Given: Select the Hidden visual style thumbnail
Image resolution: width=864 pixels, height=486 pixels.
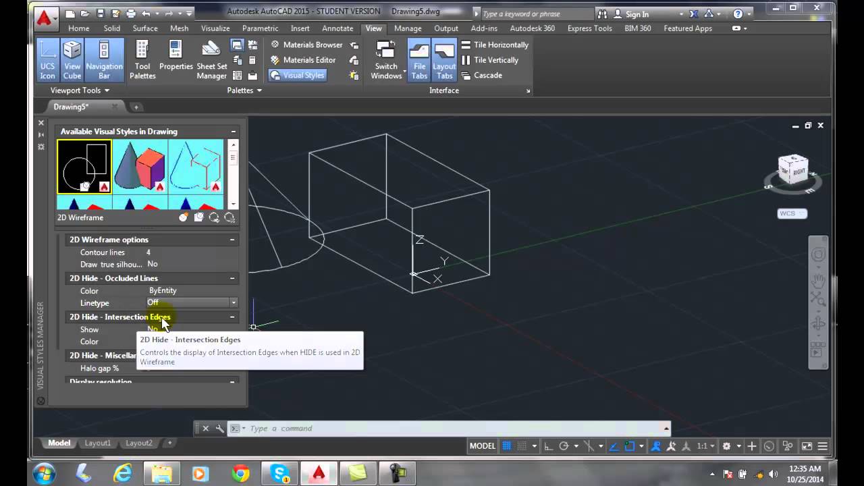Looking at the screenshot, I should (196, 167).
